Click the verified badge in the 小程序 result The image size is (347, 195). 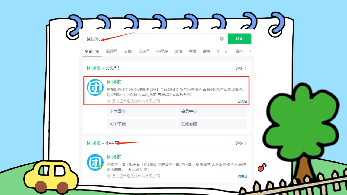(x=109, y=176)
